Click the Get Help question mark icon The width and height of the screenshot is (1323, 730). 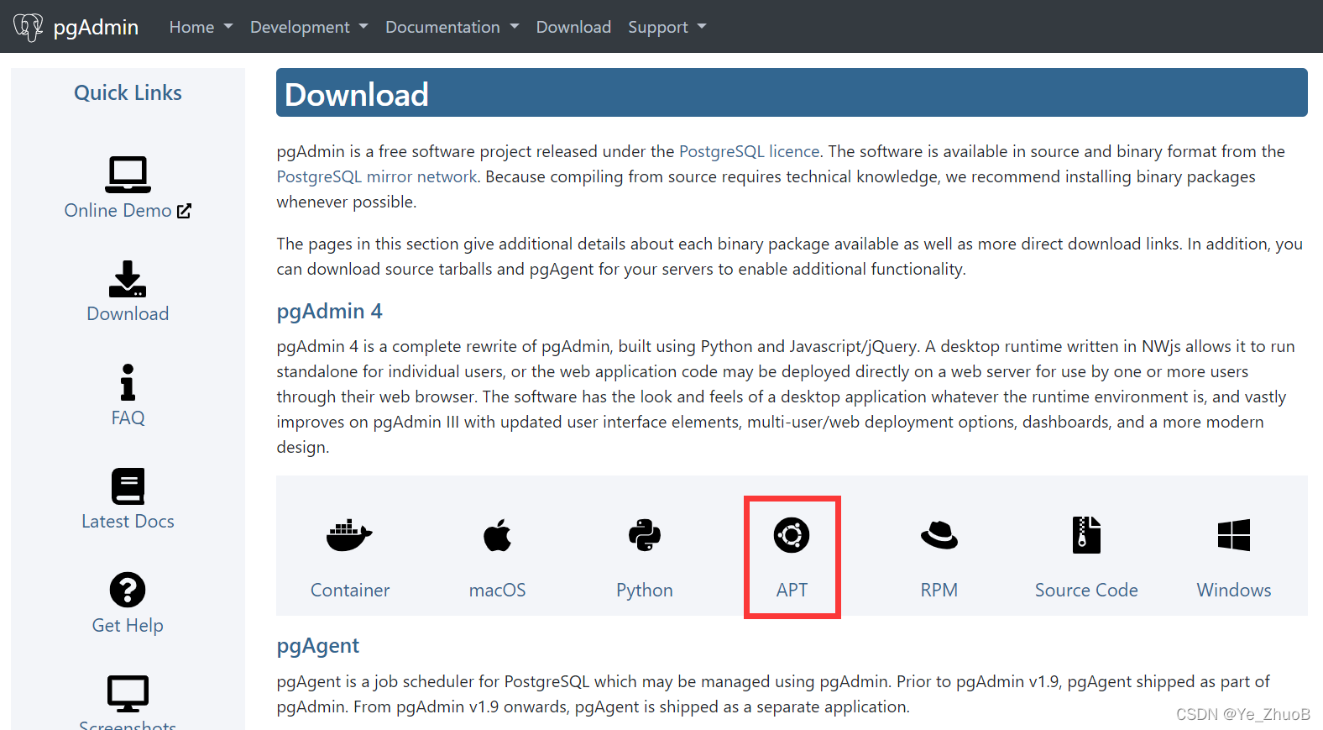point(128,590)
